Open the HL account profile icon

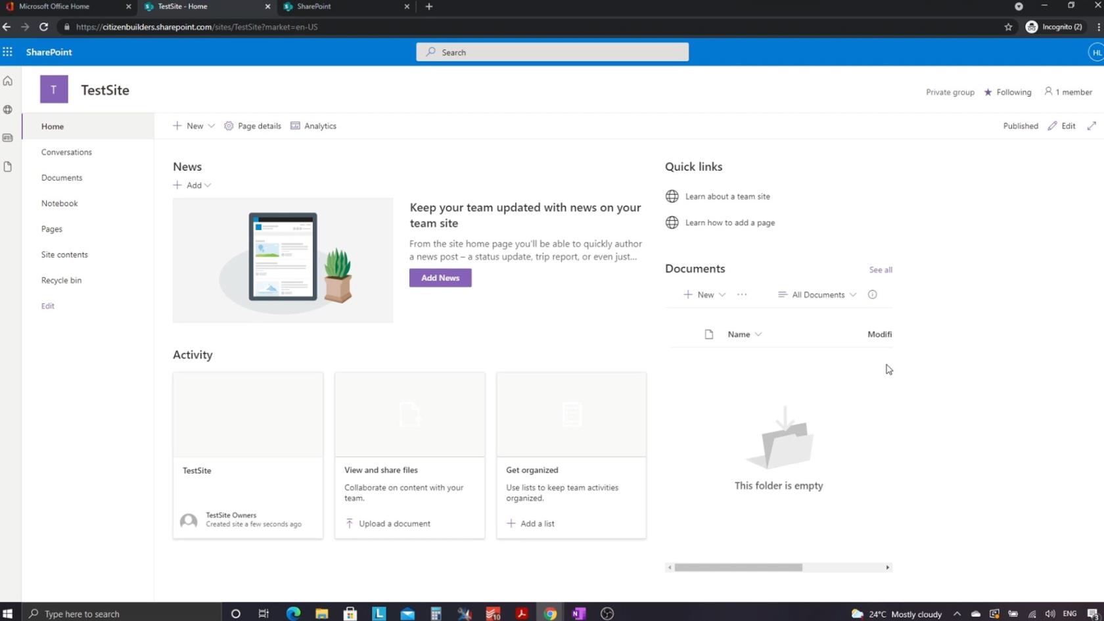[x=1096, y=52]
